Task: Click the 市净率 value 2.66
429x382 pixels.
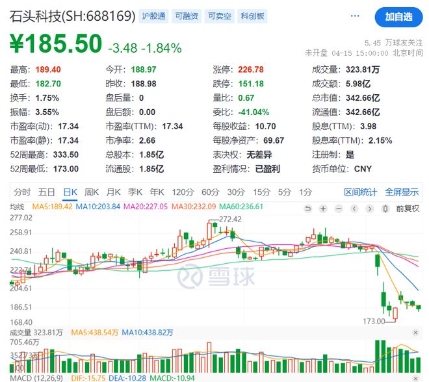Action: click(x=147, y=140)
